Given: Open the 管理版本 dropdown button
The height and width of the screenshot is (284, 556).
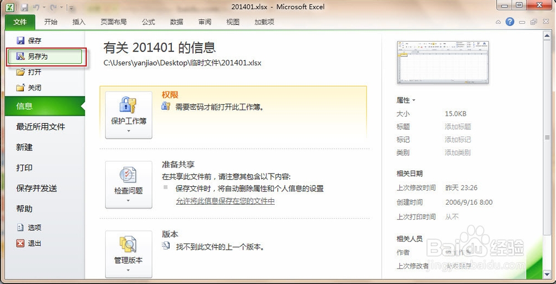Looking at the screenshot, I should coord(129,254).
